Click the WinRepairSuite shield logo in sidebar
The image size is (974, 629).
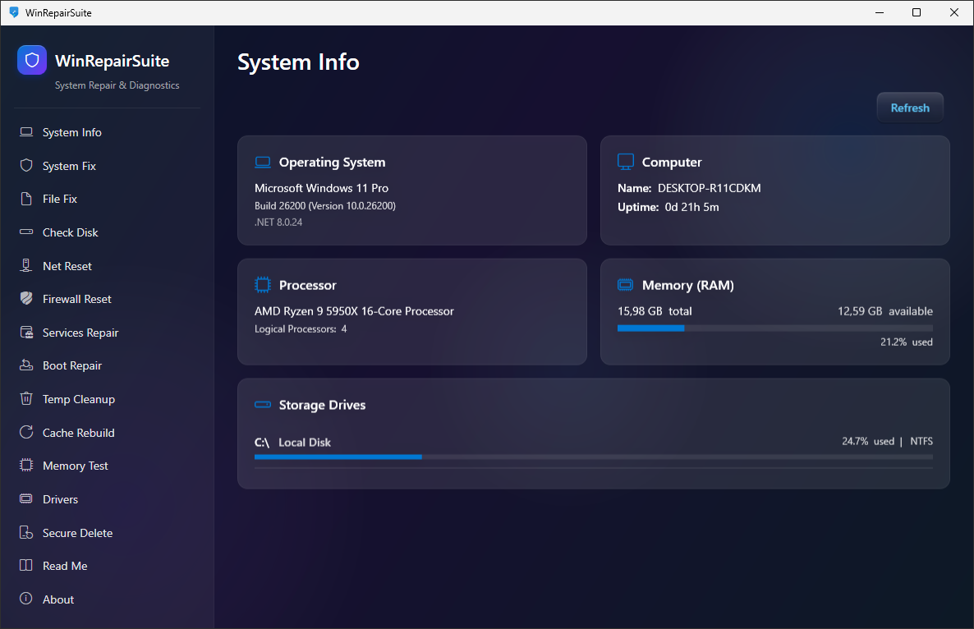[32, 60]
